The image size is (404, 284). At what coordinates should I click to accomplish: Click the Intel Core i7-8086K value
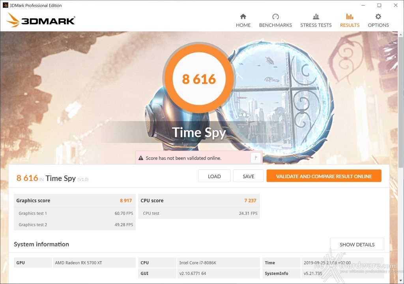[198, 263]
